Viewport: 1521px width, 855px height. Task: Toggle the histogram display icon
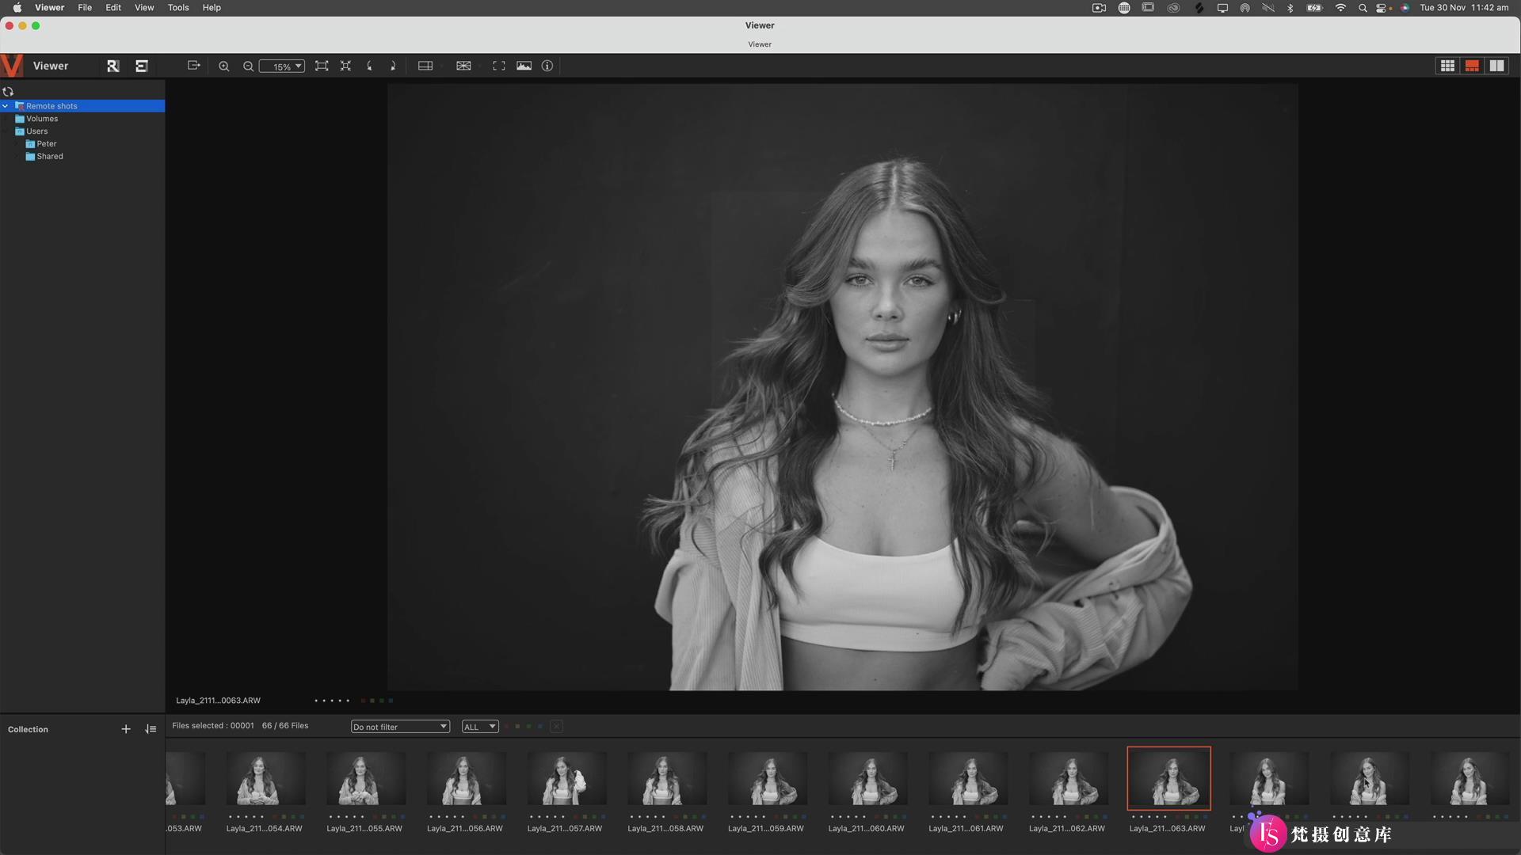click(x=524, y=66)
